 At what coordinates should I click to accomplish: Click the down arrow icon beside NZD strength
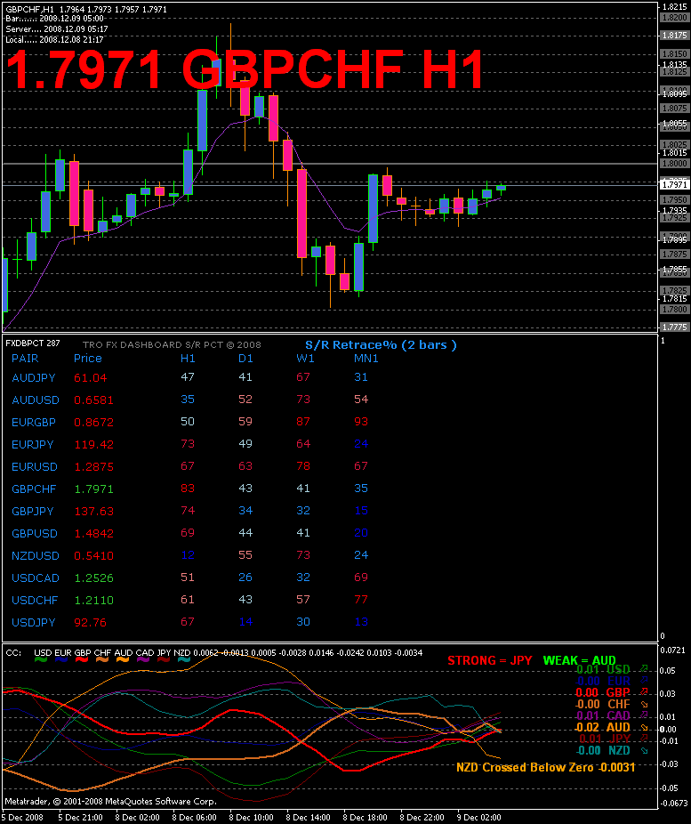pos(644,750)
